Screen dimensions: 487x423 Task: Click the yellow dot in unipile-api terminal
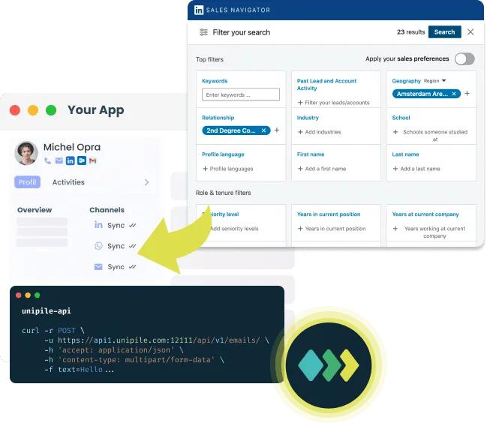coord(28,295)
